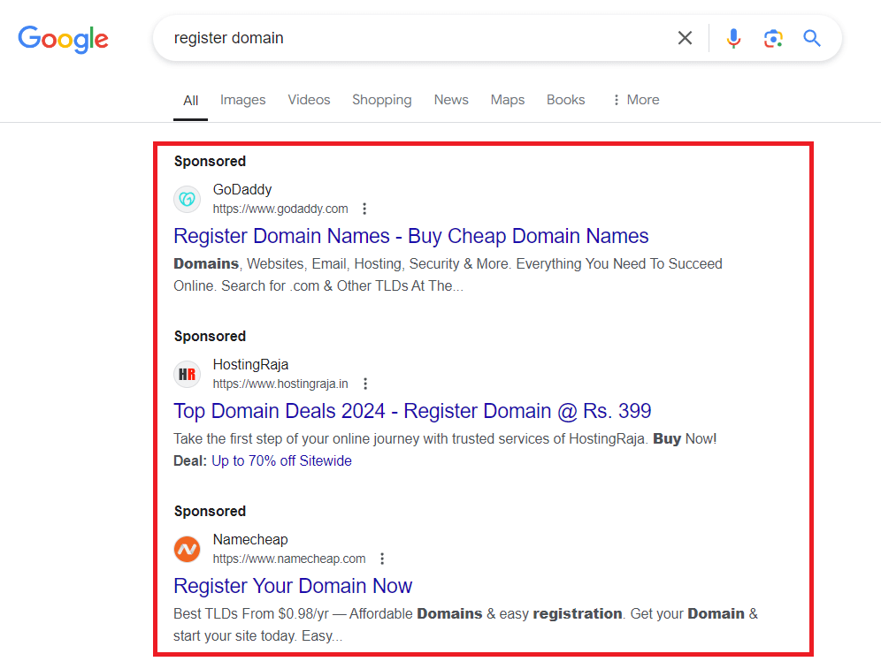881x669 pixels.
Task: Open 'Register Your Domain Now' ad link
Action: [x=293, y=587]
